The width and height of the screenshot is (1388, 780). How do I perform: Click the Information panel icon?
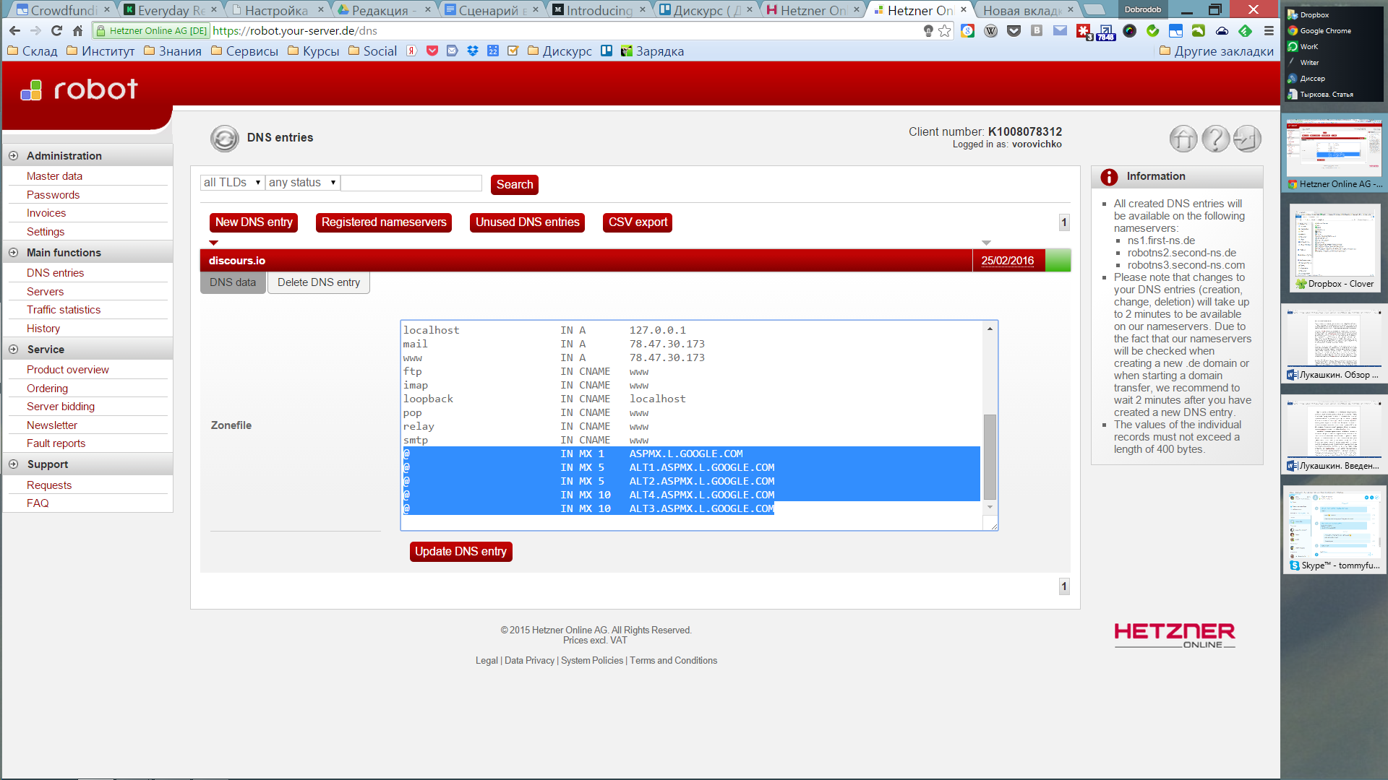pos(1109,177)
